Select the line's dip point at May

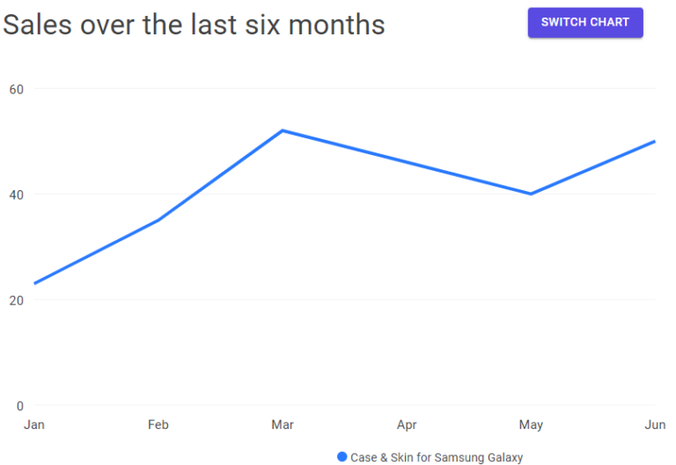[531, 194]
